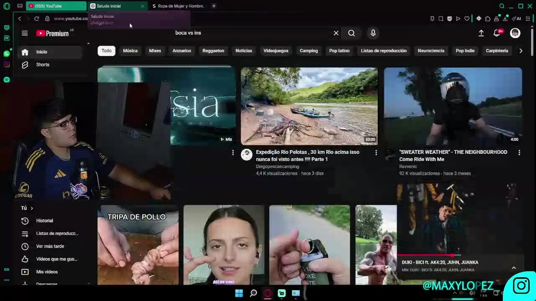The width and height of the screenshot is (536, 301).
Task: Open Instagram in the Opera sidebar
Action: [7, 64]
